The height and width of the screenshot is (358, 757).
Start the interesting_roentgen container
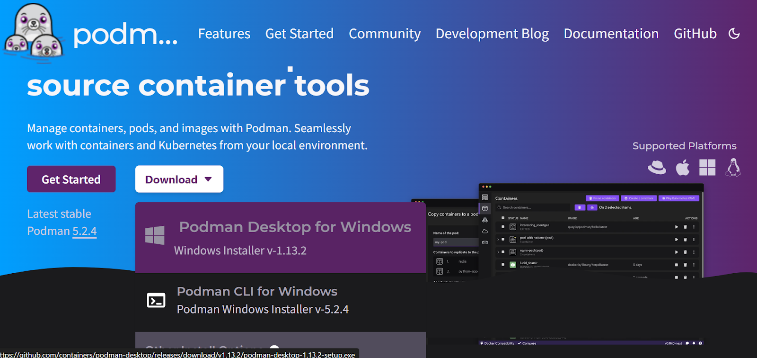tap(677, 227)
